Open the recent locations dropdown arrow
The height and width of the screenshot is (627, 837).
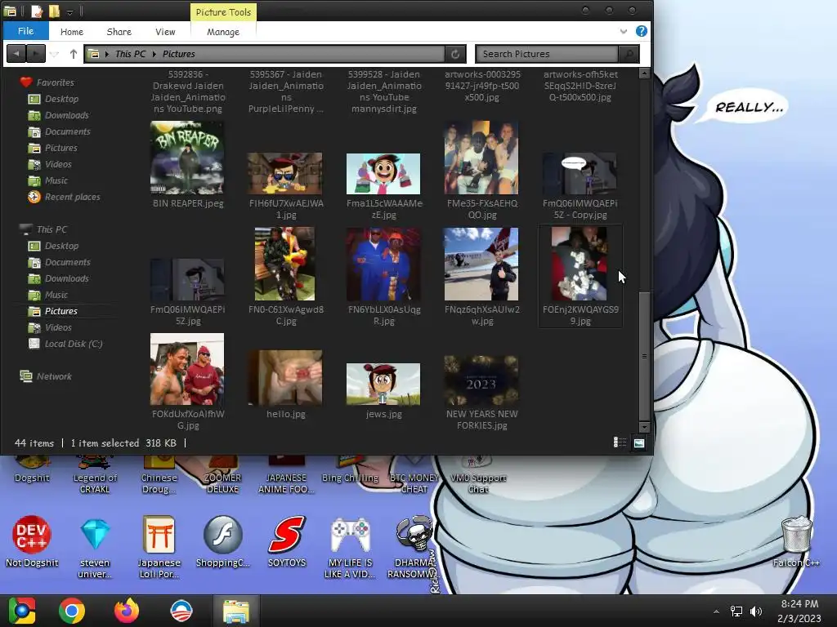55,54
